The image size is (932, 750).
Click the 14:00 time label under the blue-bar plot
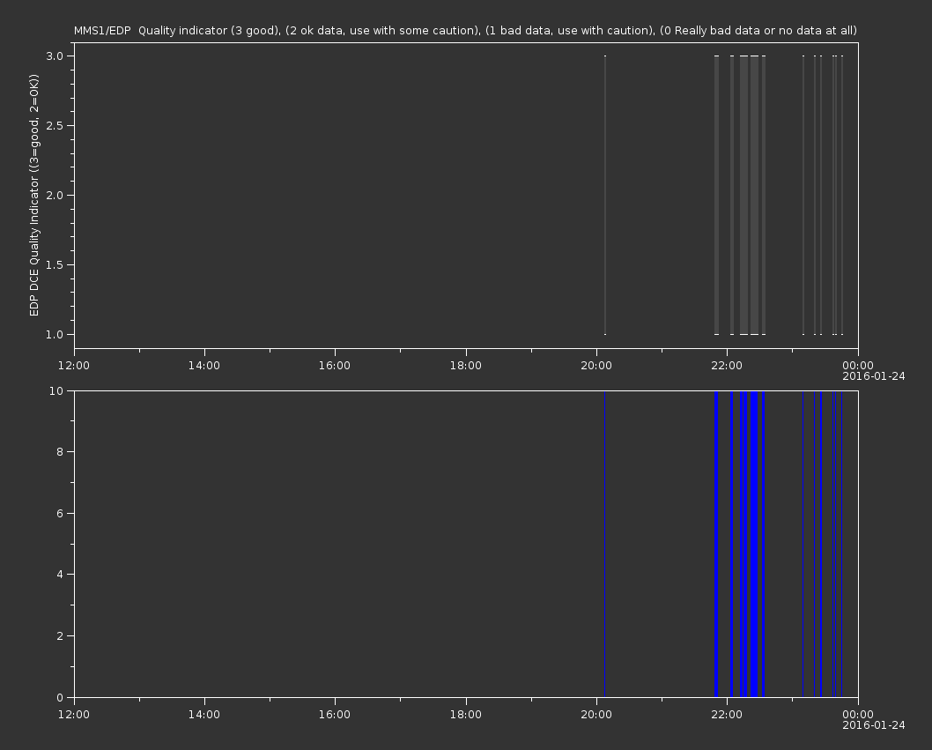pos(203,715)
